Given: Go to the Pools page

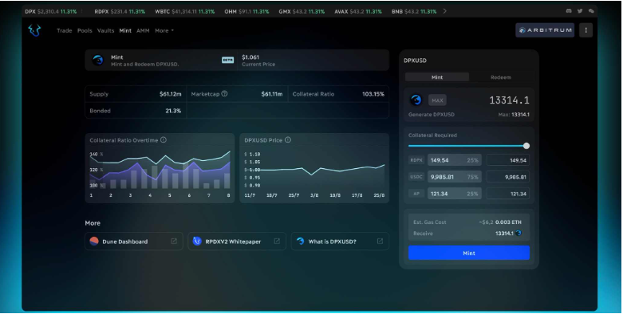Looking at the screenshot, I should tap(85, 30).
